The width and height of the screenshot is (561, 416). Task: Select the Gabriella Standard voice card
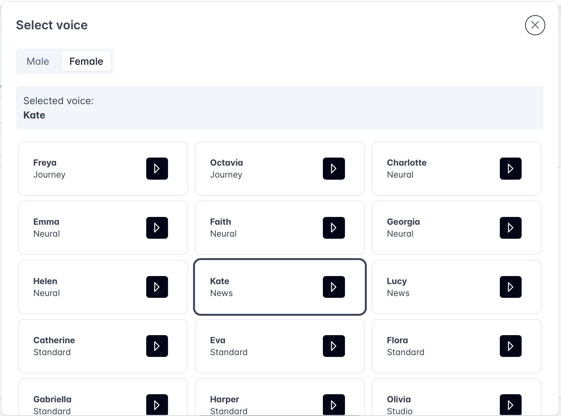103,397
